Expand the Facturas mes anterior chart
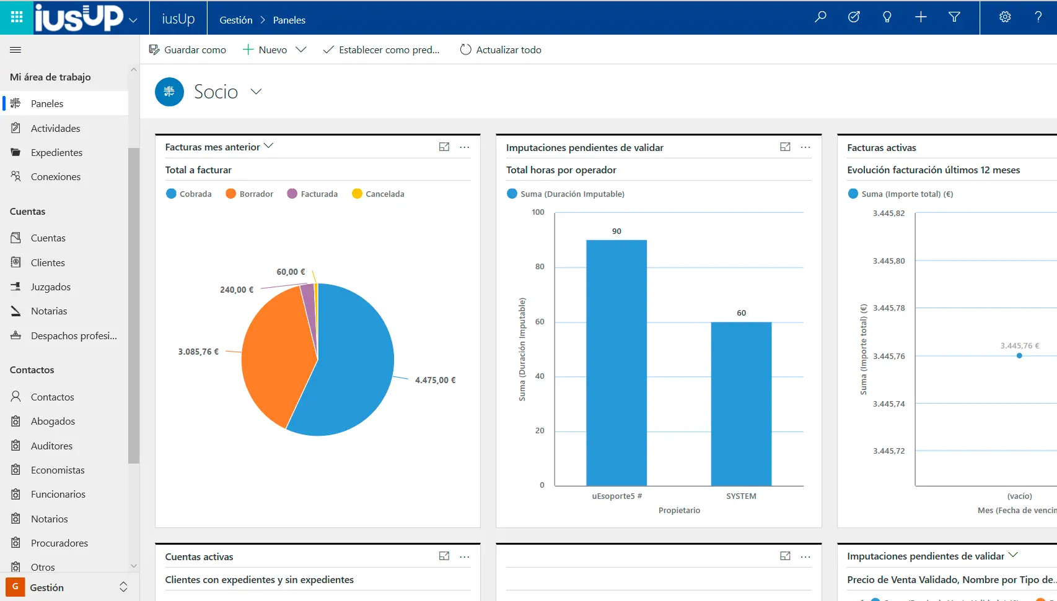This screenshot has height=601, width=1057. [x=444, y=147]
